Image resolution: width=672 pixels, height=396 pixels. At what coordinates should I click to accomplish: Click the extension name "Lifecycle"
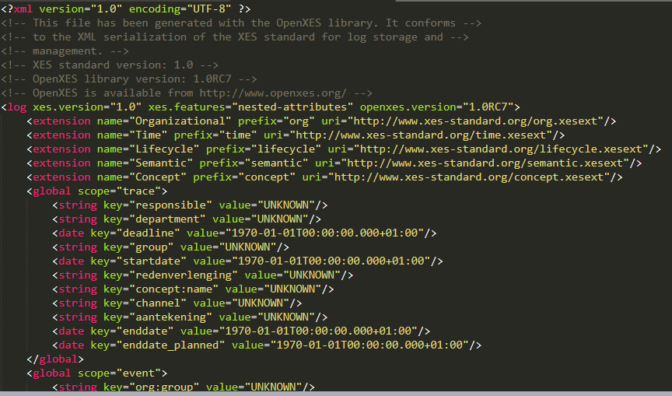164,149
